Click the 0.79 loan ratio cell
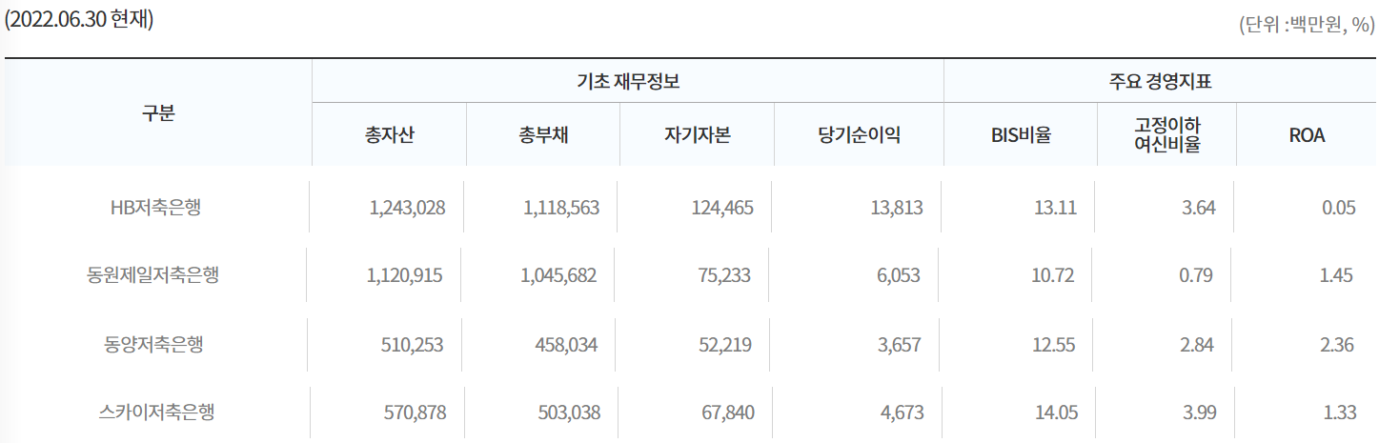This screenshot has width=1379, height=443. point(1196,275)
